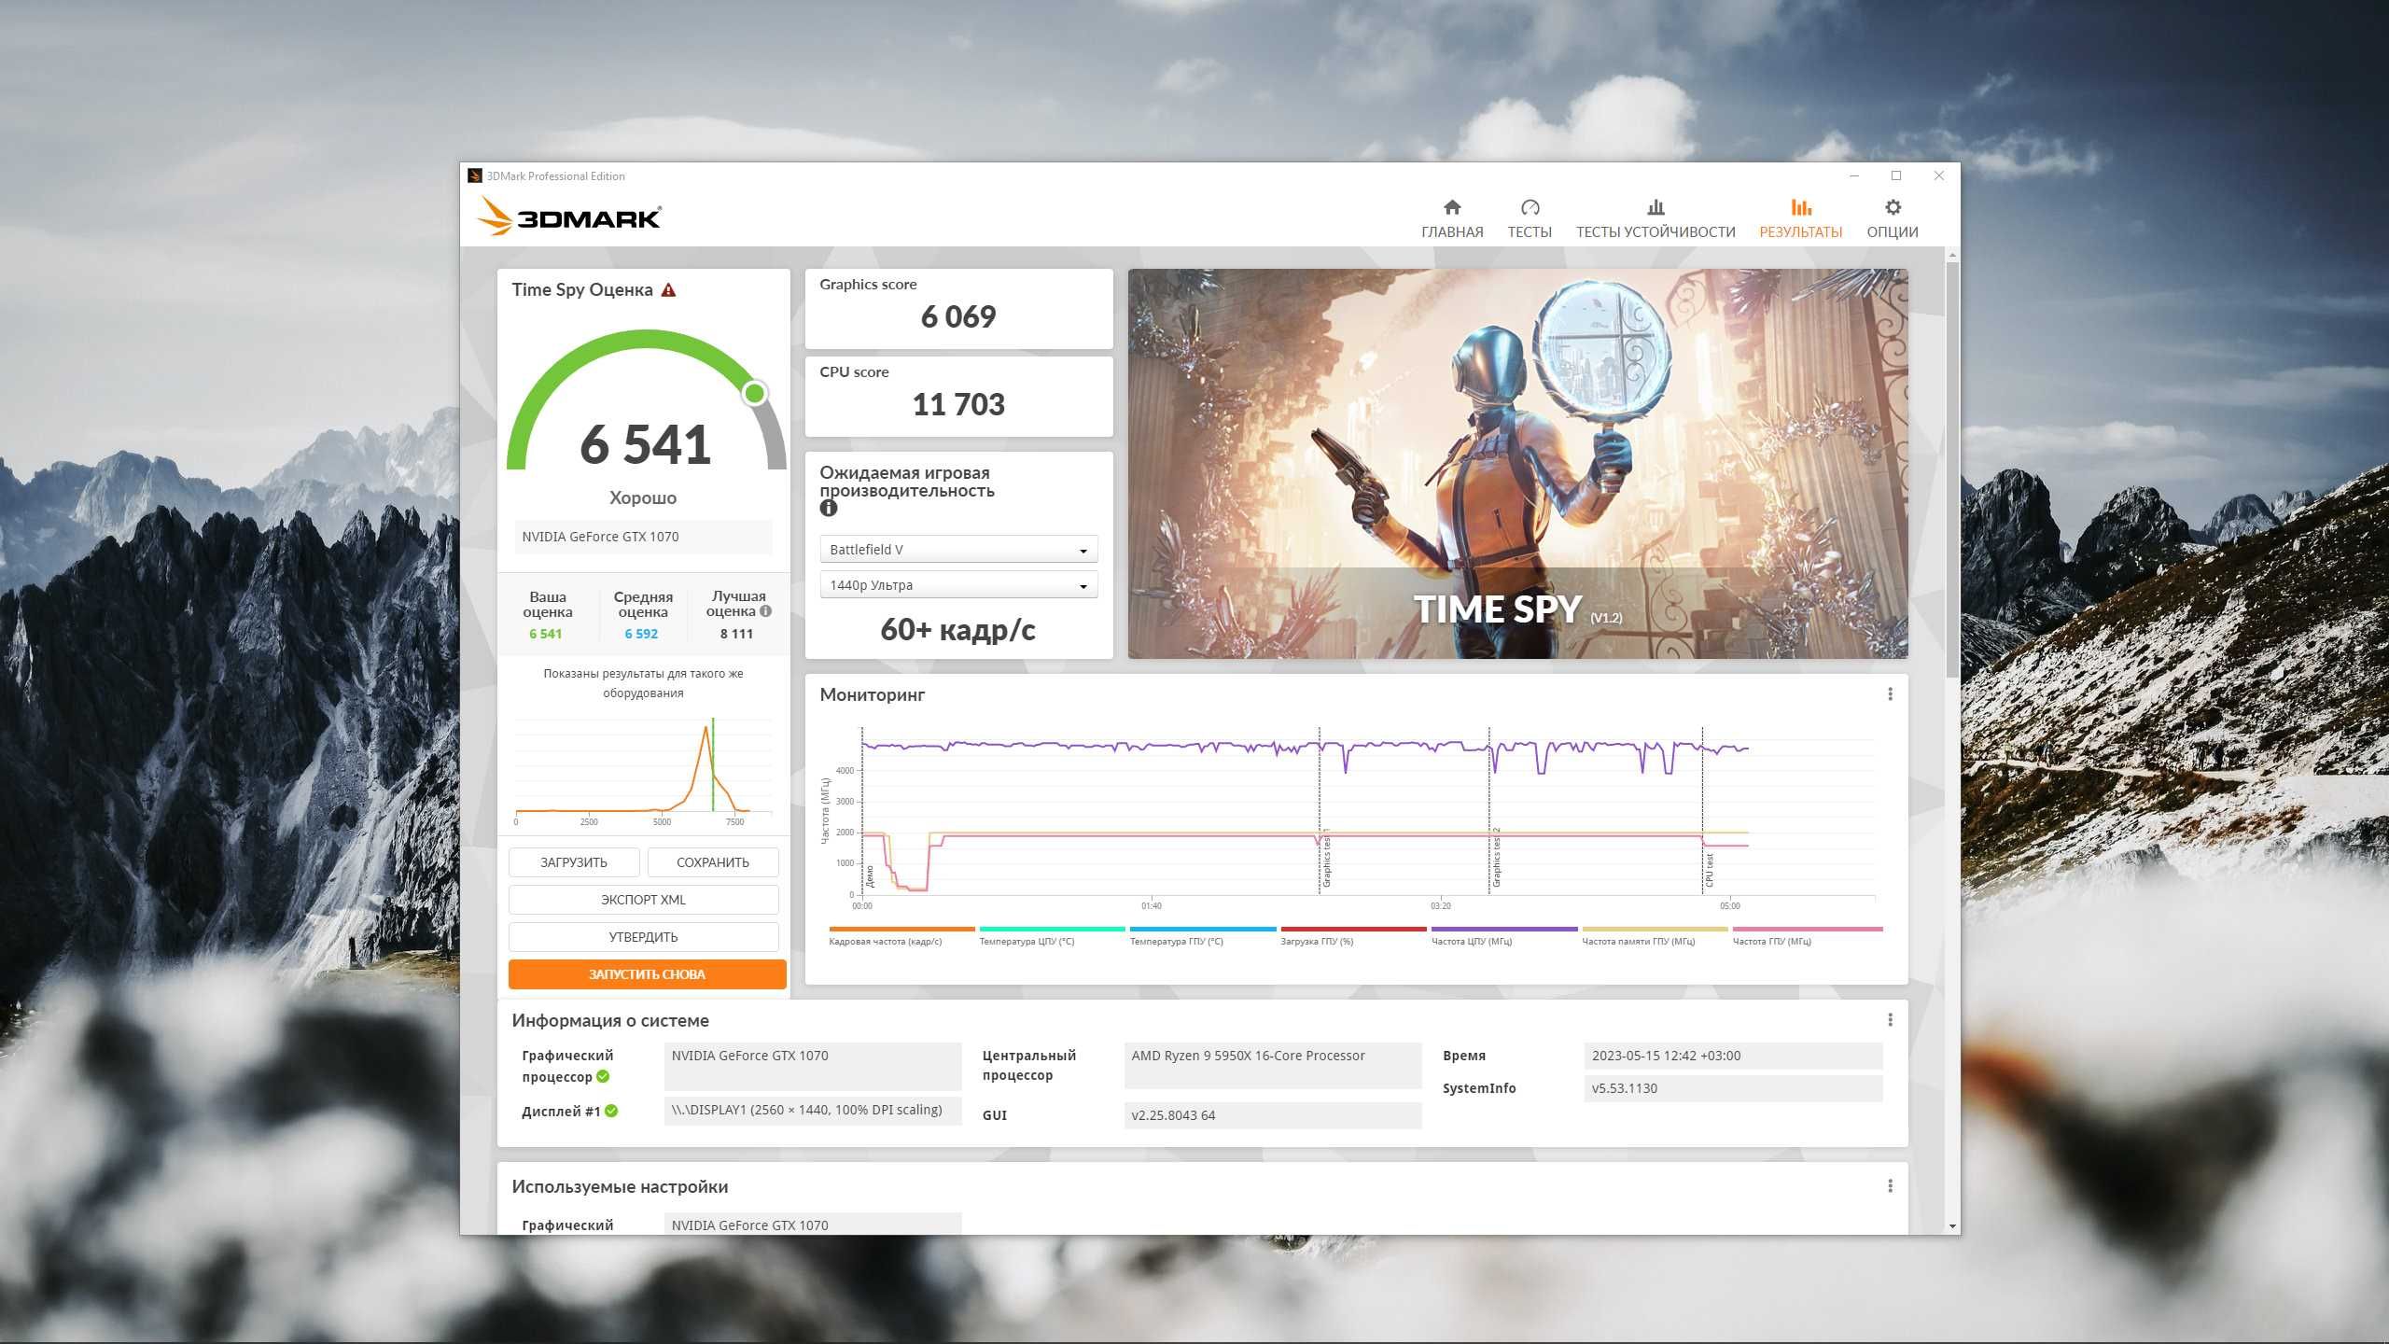The image size is (2389, 1344).
Task: Click Лучшая оценка value 8 111
Action: coord(736,634)
